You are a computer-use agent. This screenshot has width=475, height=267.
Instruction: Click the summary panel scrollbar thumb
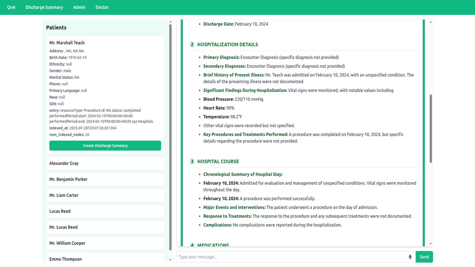[x=431, y=128]
